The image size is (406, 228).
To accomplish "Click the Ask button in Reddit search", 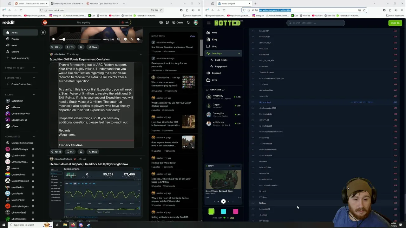I will (x=125, y=22).
